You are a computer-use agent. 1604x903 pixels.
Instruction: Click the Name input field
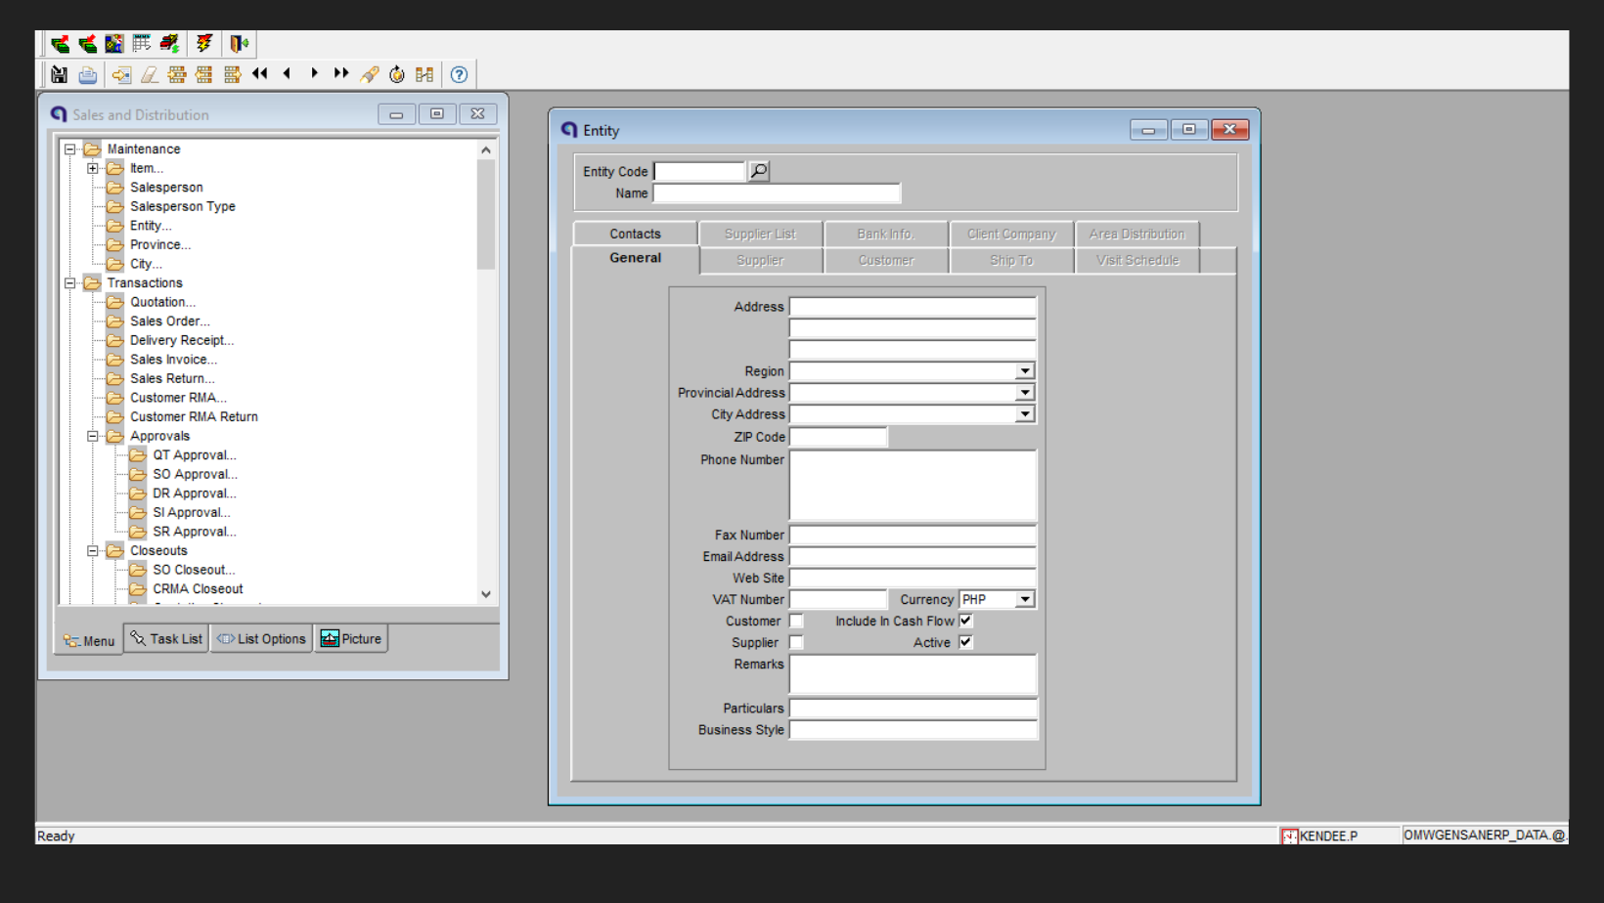point(777,193)
